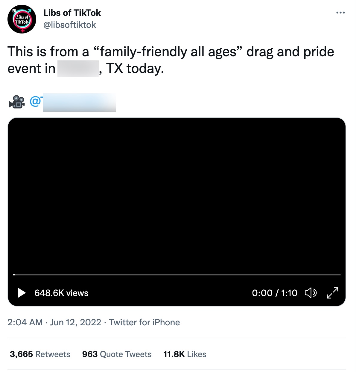Click the video progress bar
359x372 pixels.
tap(177, 275)
